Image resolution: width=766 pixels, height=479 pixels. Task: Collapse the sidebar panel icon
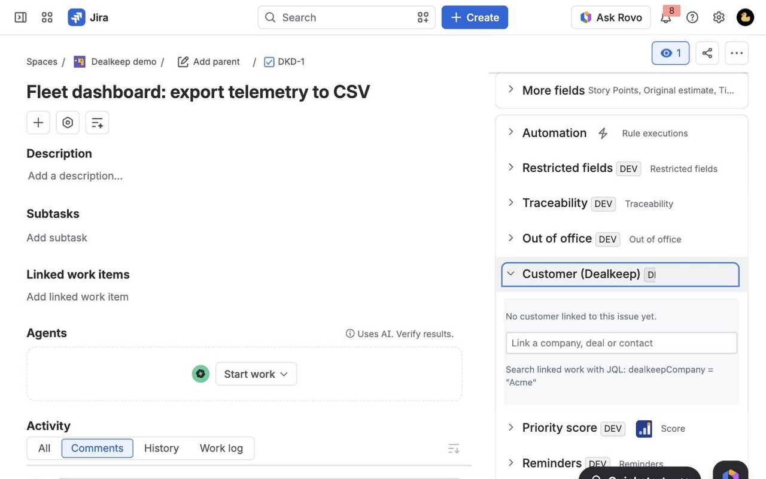pos(20,17)
